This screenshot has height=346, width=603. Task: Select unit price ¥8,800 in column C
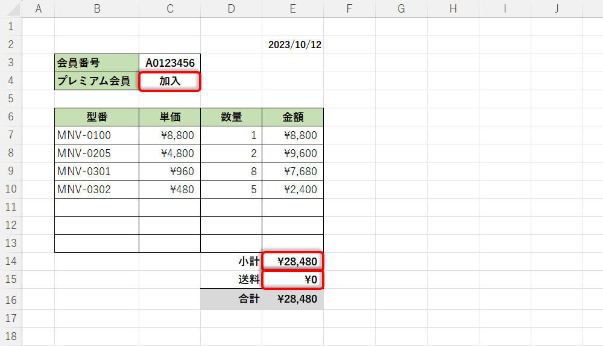point(170,135)
